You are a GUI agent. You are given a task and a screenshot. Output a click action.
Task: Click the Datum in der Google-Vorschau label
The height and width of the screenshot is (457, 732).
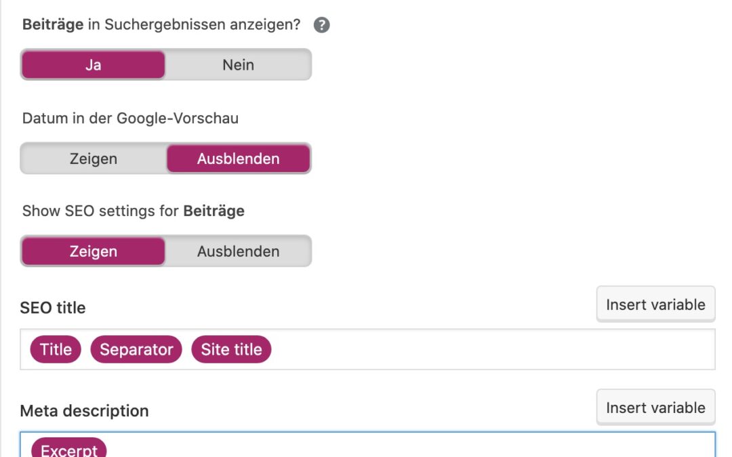click(130, 118)
